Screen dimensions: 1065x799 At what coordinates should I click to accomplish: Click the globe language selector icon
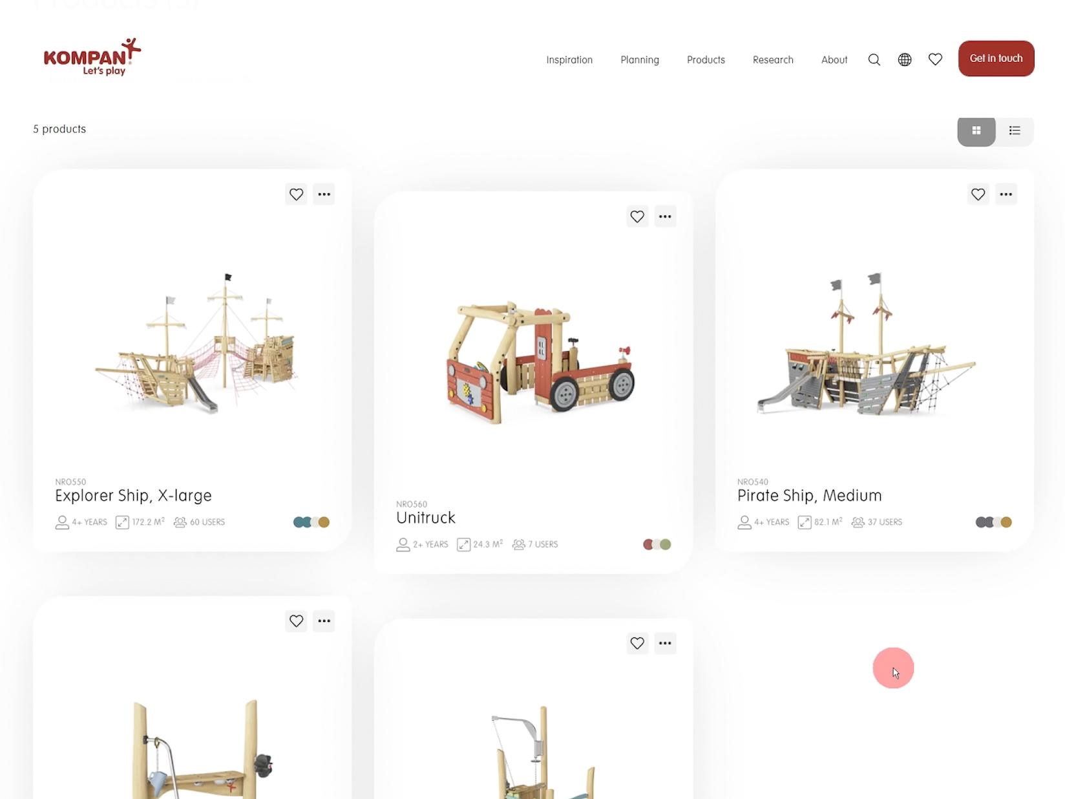coord(905,59)
